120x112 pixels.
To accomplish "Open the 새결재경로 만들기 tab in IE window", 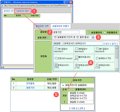I will [x=23, y=11].
